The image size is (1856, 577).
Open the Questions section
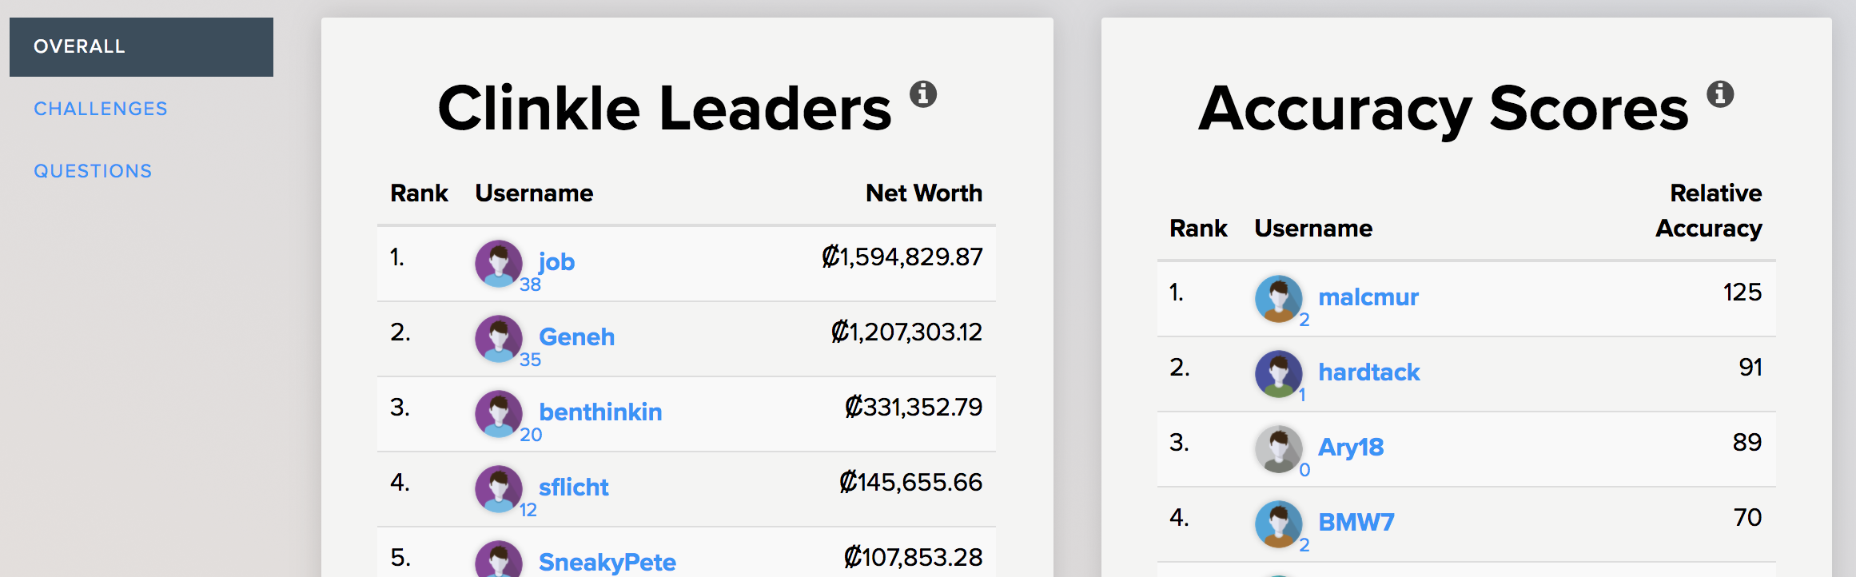pos(93,171)
